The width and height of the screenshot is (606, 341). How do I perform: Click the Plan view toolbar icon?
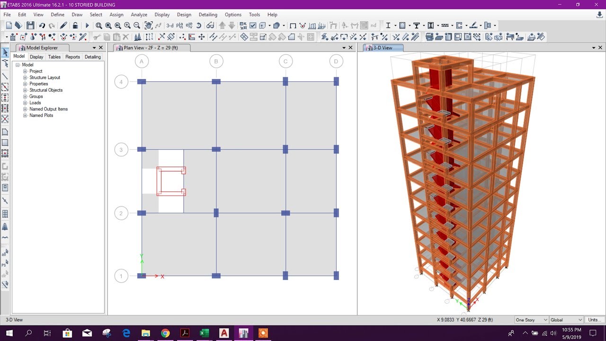point(179,25)
